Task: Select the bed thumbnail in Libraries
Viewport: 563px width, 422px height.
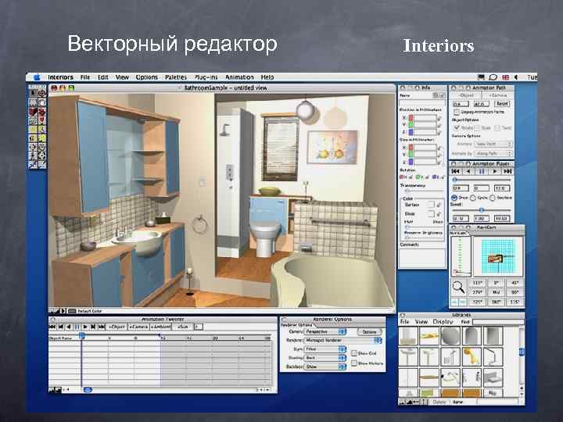Action: click(493, 377)
